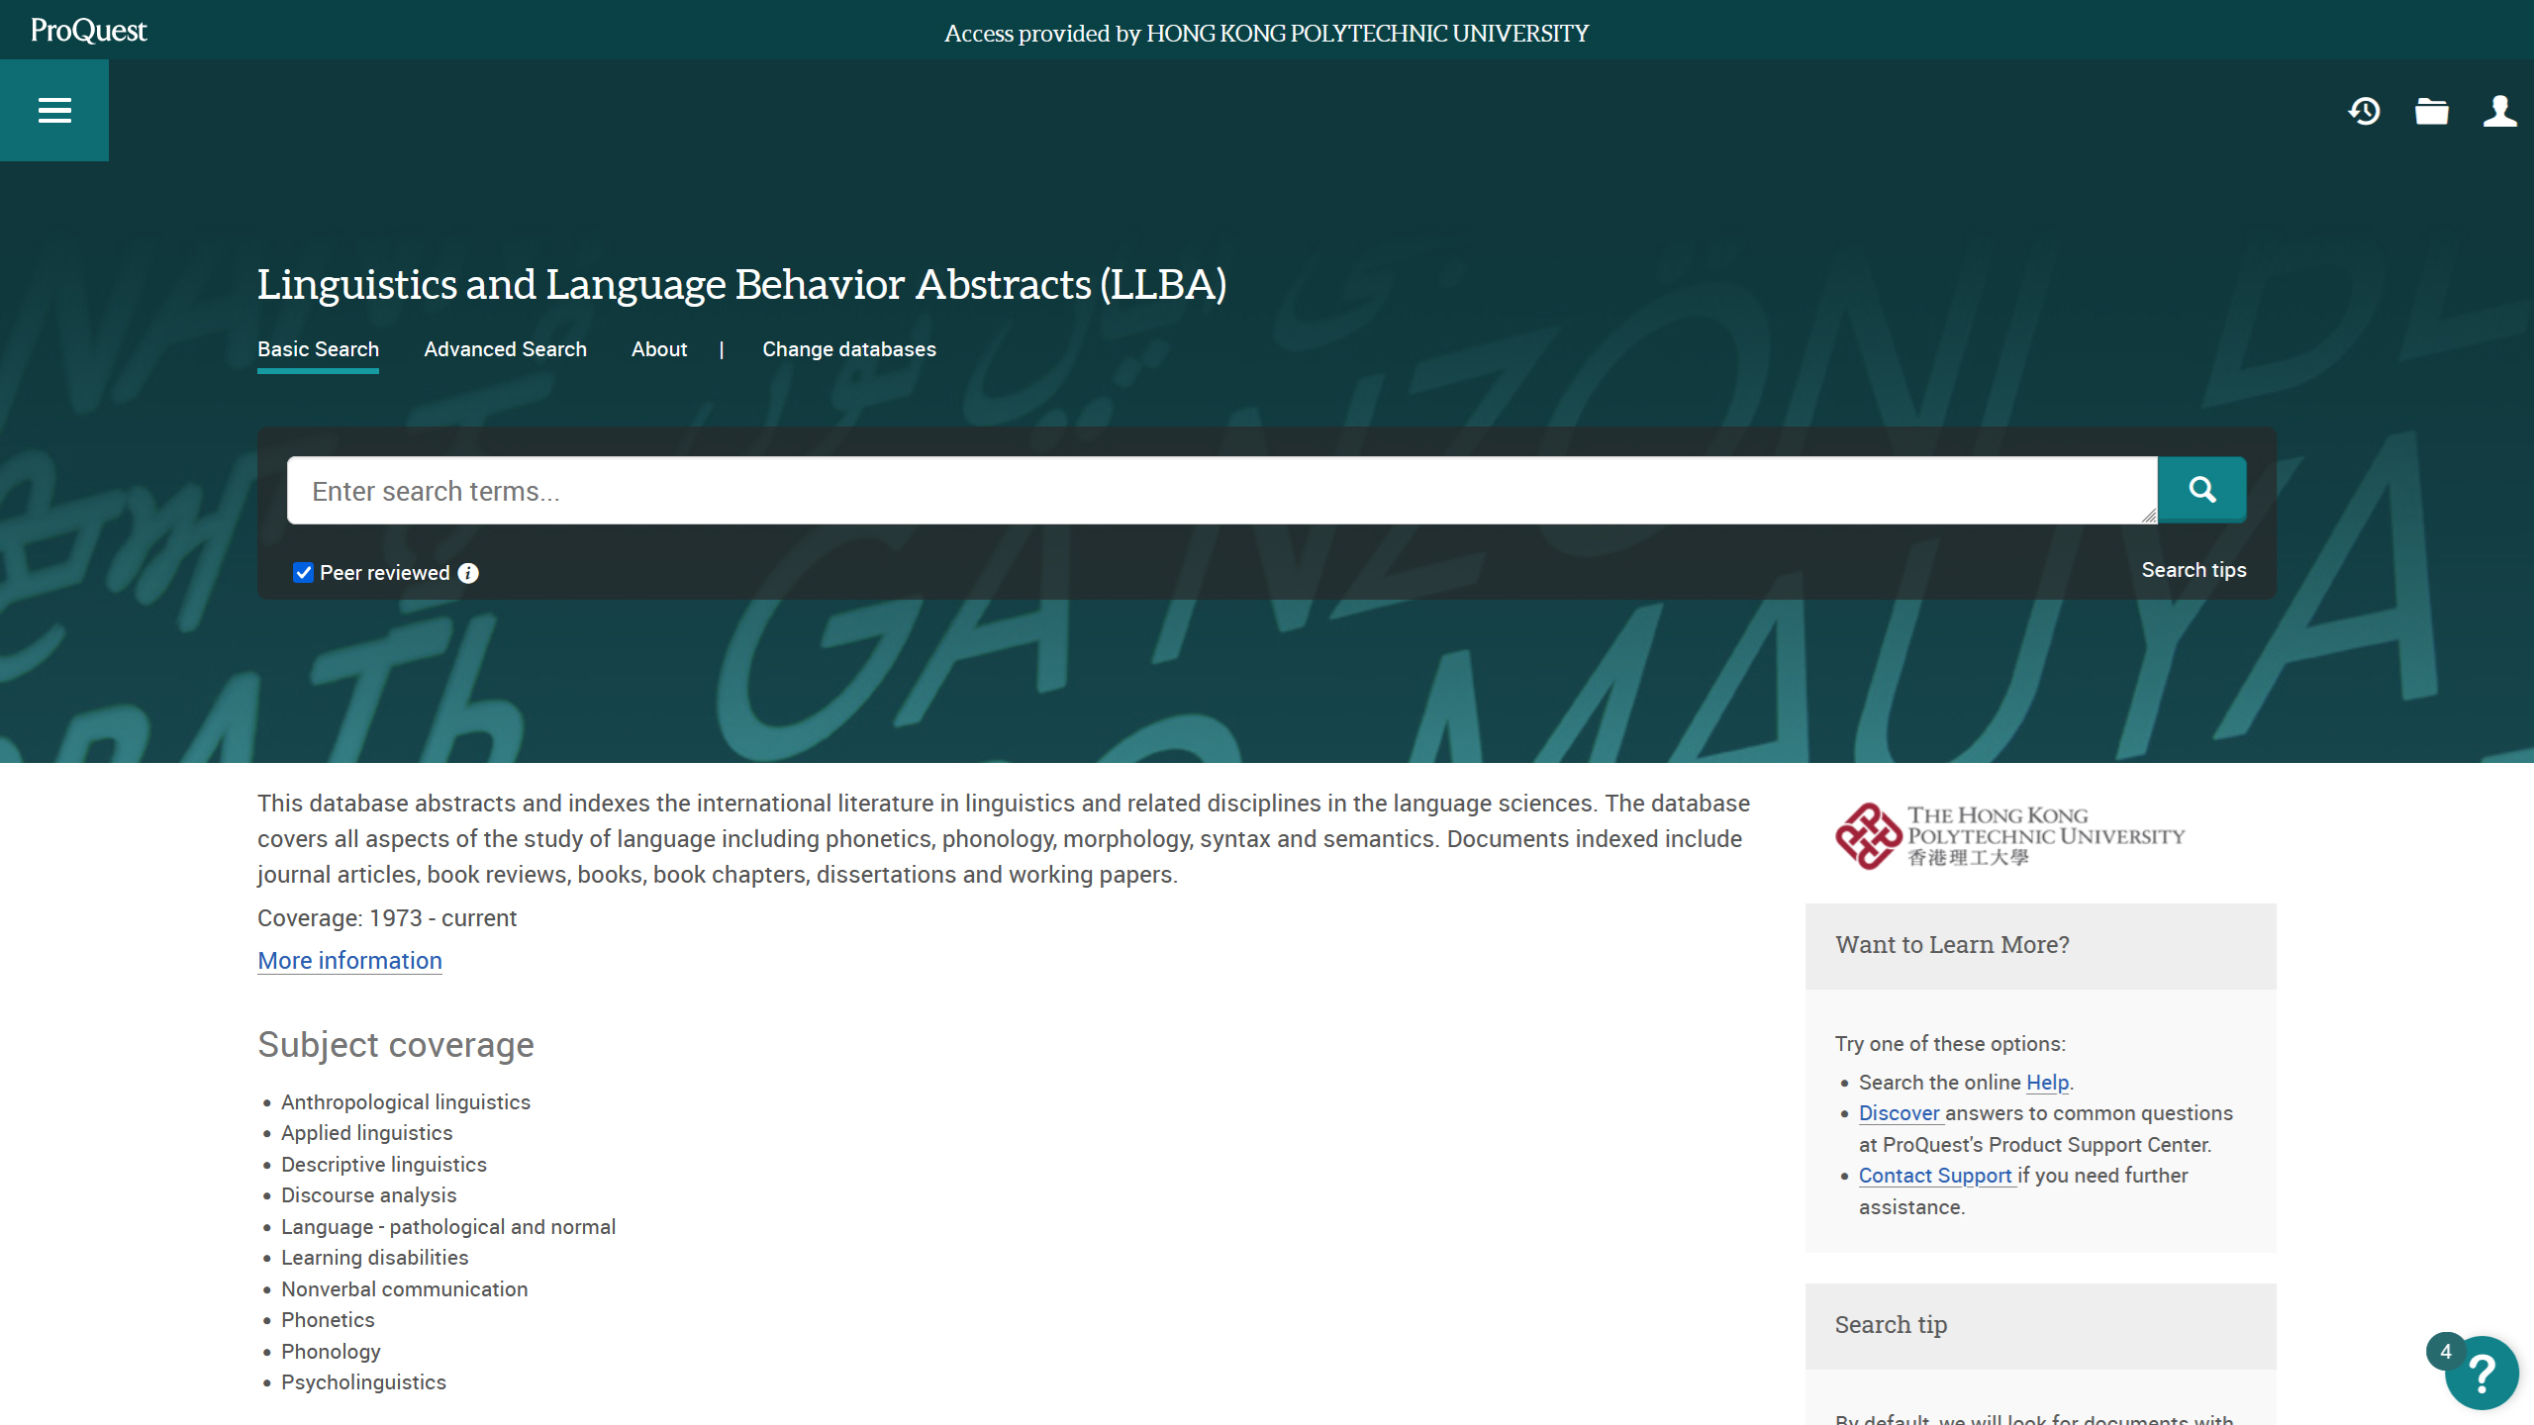Focus the Enter search terms field
The width and height of the screenshot is (2534, 1425).
pyautogui.click(x=1221, y=490)
